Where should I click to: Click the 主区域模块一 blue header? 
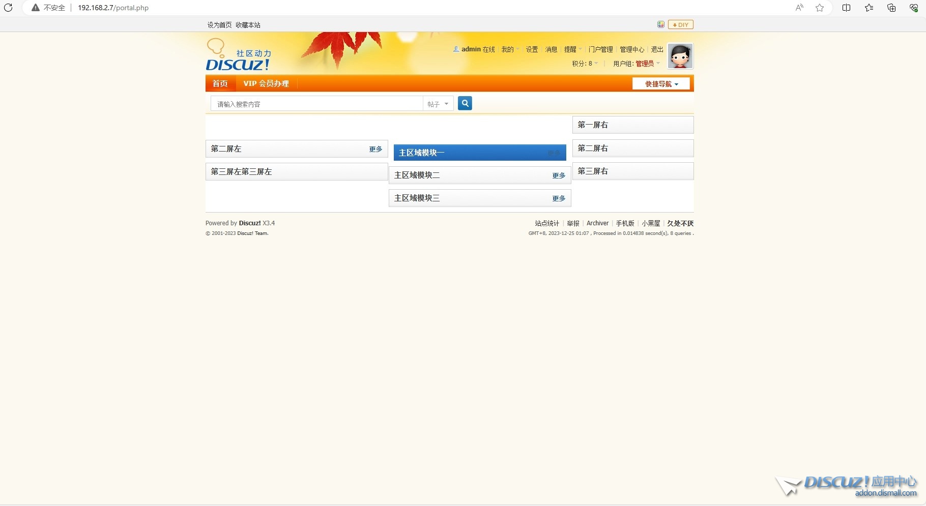[x=480, y=153]
